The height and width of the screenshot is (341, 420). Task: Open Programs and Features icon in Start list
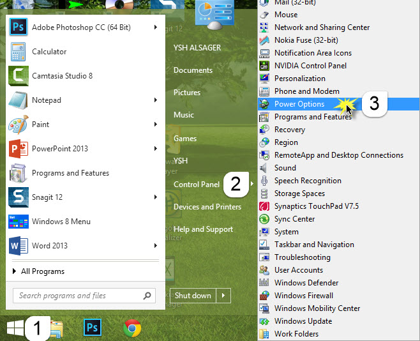(19, 173)
